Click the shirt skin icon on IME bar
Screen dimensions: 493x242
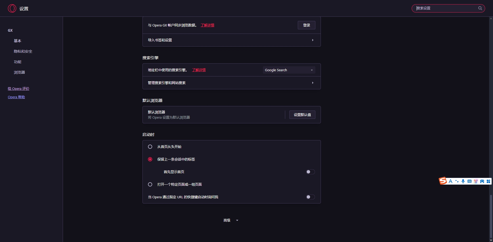(476, 181)
